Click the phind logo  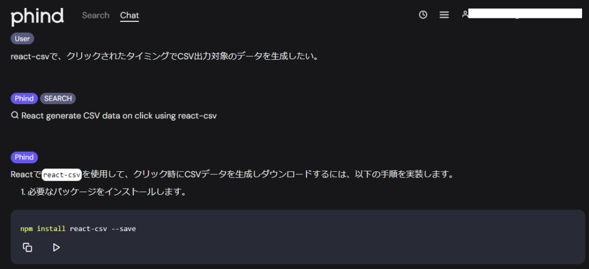coord(37,16)
